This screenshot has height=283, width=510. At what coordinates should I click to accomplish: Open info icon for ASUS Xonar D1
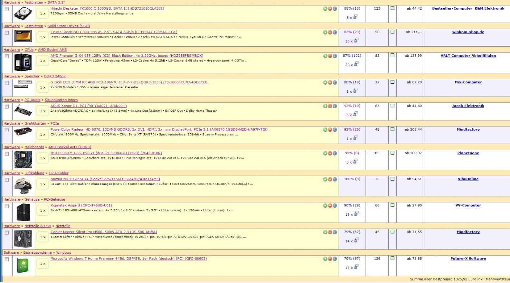click(x=335, y=106)
